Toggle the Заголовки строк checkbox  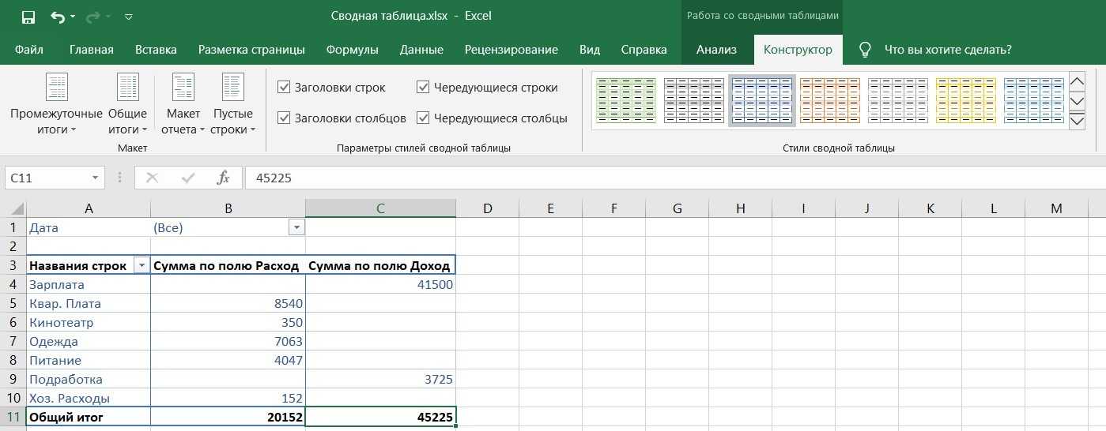tap(284, 88)
